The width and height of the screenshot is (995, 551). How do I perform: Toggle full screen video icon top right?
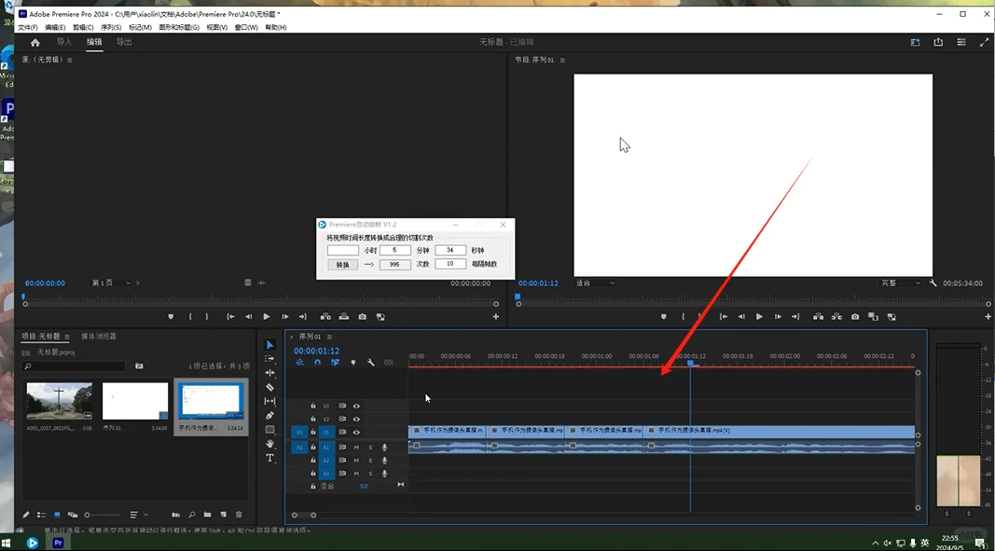984,42
